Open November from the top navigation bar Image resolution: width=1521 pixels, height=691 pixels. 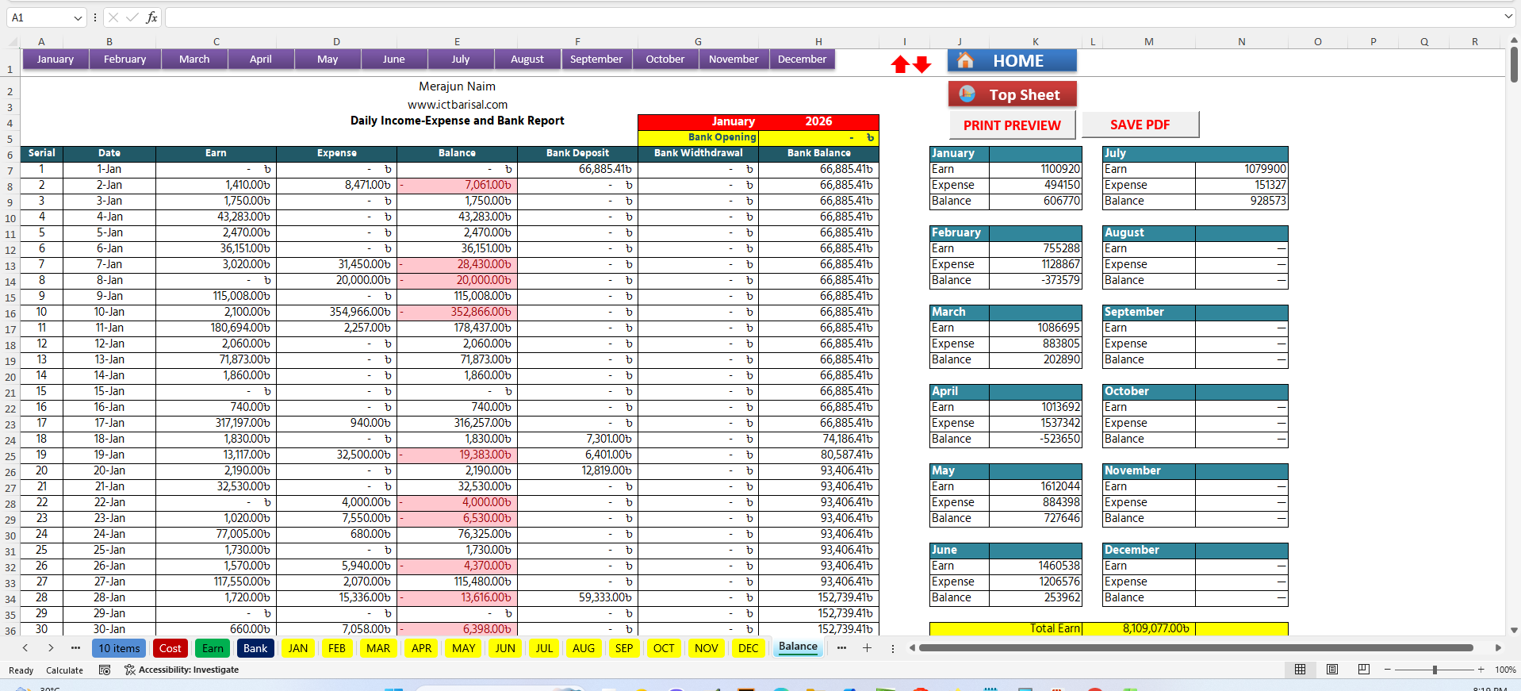point(734,60)
